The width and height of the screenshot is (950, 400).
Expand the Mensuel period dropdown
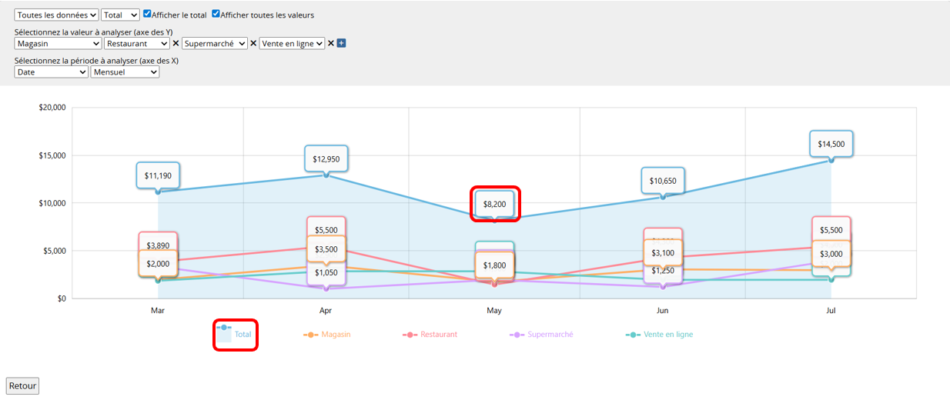coord(125,72)
